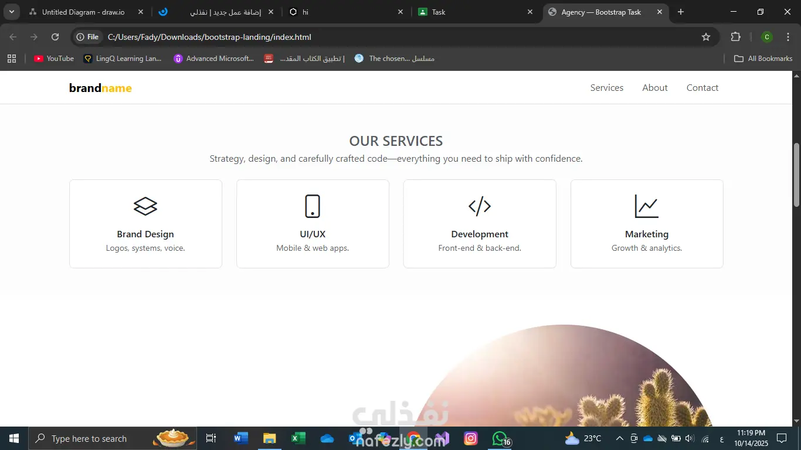Image resolution: width=801 pixels, height=450 pixels.
Task: Bookmark this page with the star icon
Action: (706, 37)
